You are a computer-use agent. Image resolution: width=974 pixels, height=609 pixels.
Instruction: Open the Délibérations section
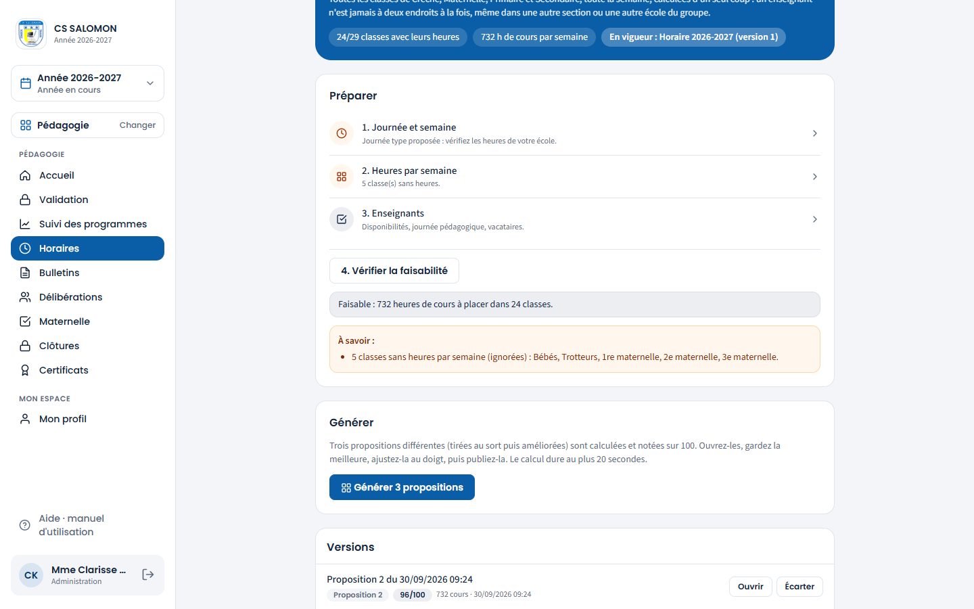(x=87, y=297)
